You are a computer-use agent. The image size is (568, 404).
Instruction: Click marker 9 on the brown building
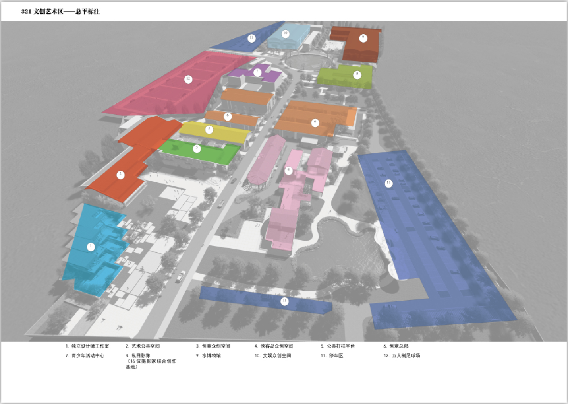click(x=363, y=38)
